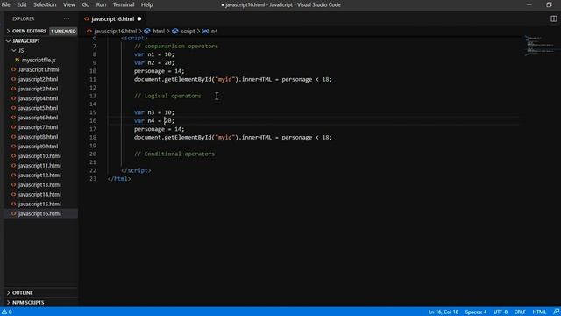Open the Run menu

coord(101,4)
